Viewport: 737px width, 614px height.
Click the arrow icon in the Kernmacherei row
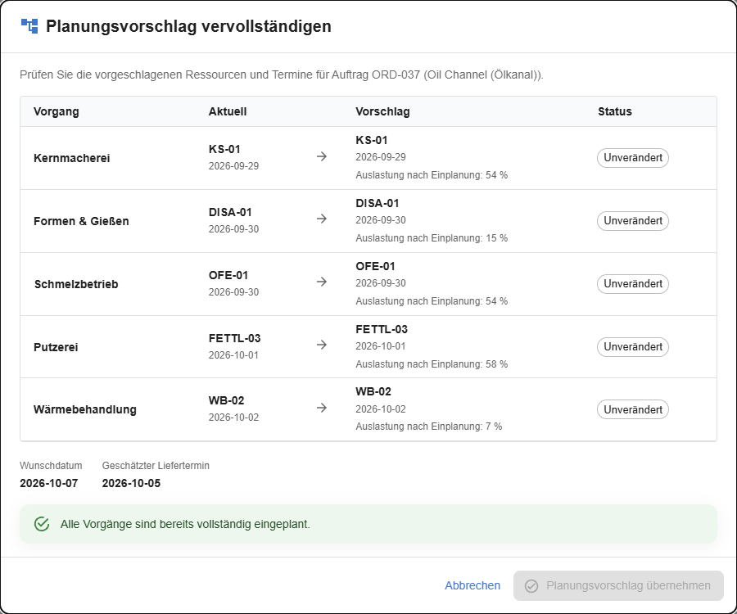pos(322,156)
